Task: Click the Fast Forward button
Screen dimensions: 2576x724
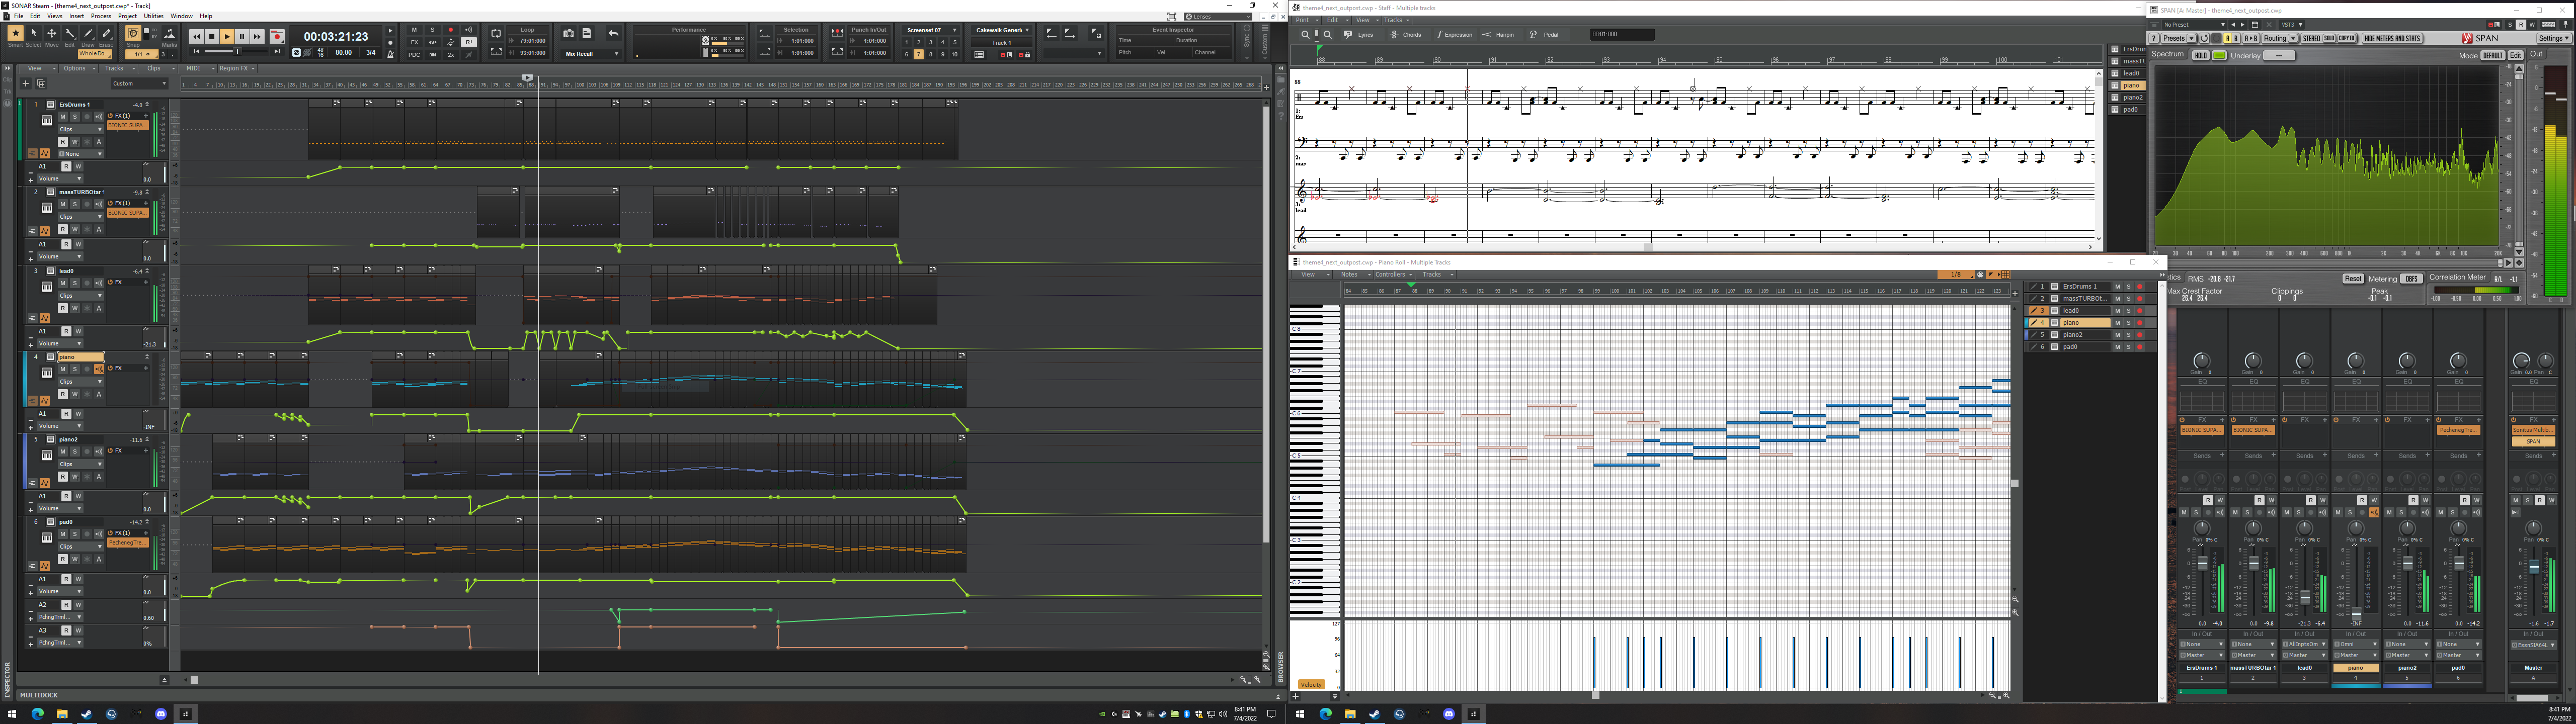Action: [x=257, y=37]
